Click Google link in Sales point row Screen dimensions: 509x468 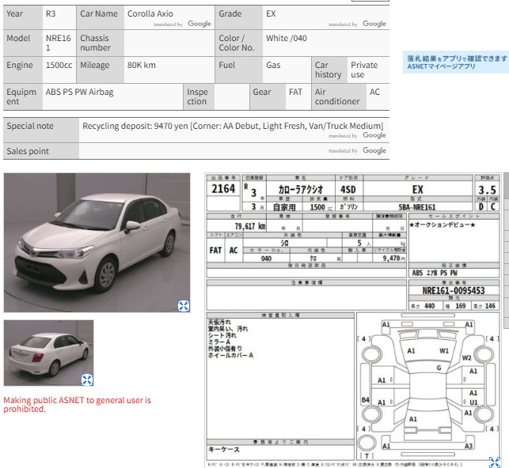(374, 150)
